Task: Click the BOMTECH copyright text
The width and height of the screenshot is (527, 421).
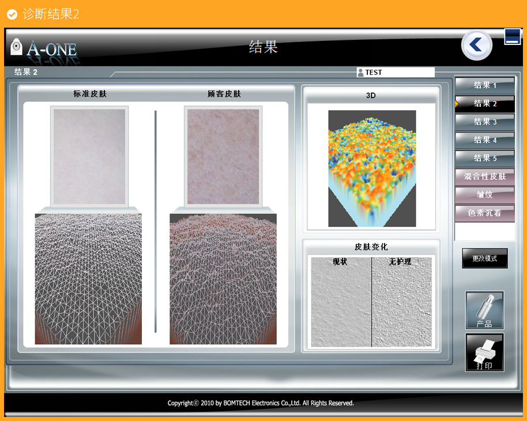Action: (261, 403)
